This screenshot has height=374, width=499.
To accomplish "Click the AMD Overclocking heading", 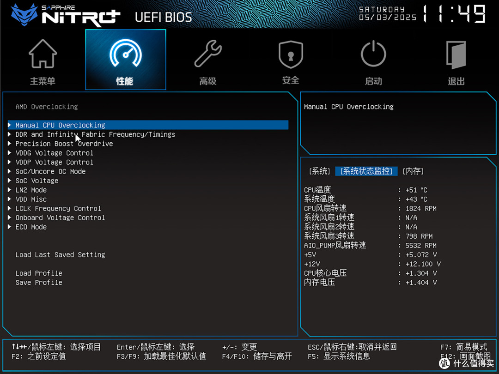I will [x=47, y=107].
